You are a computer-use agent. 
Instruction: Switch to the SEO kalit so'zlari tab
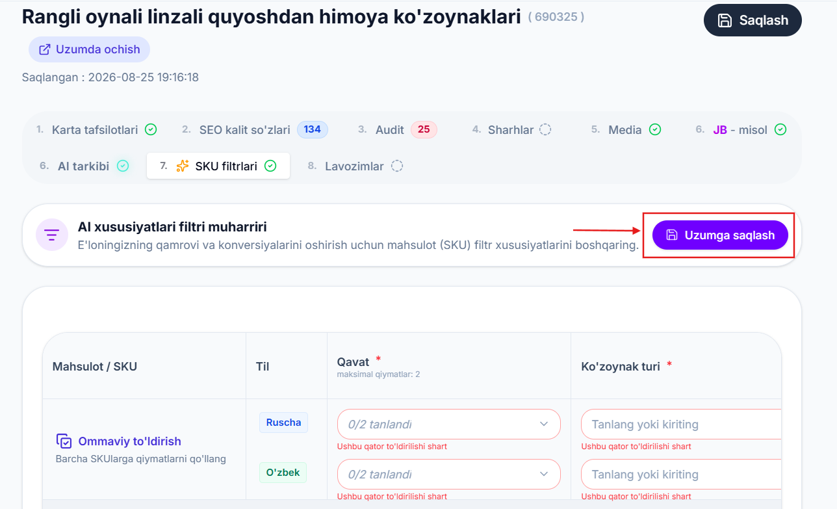255,129
